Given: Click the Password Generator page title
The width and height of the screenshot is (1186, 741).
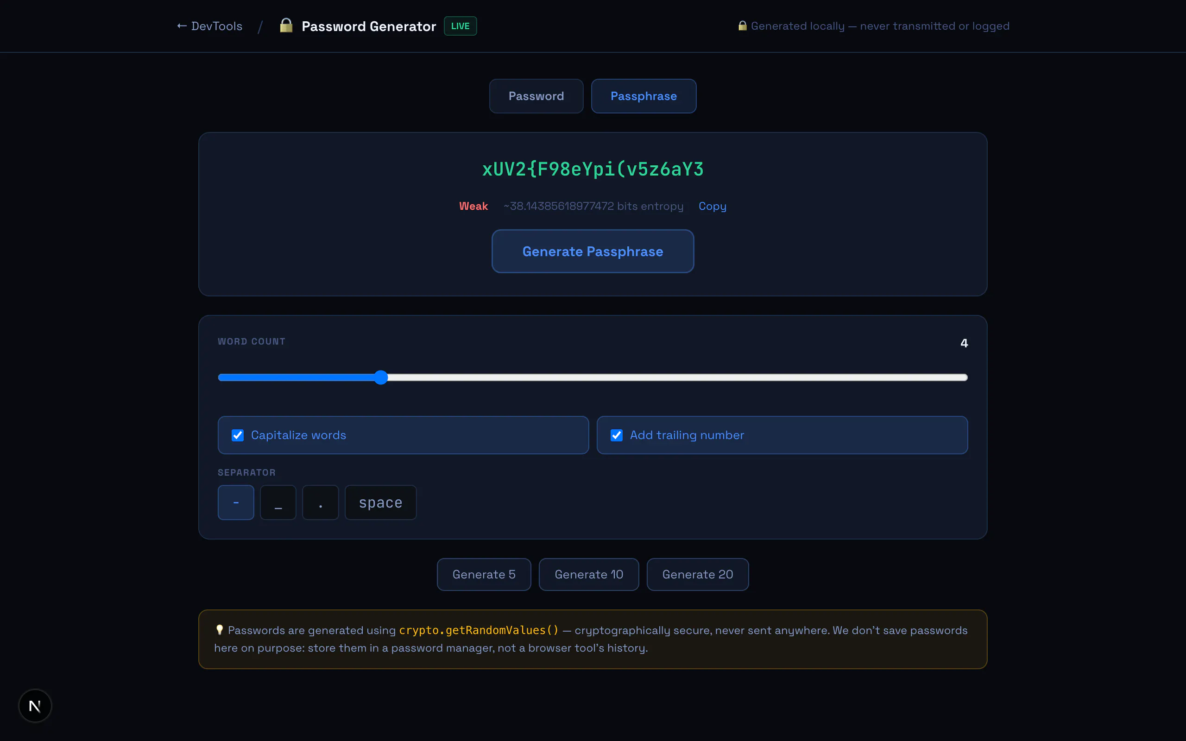Looking at the screenshot, I should 369,26.
